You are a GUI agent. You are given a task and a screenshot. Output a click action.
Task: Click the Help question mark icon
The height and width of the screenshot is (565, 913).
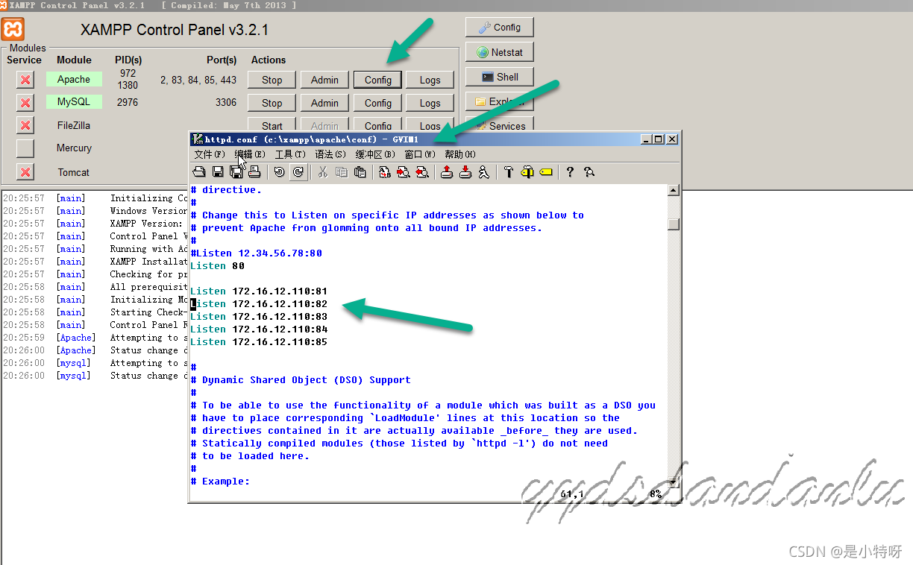point(570,172)
